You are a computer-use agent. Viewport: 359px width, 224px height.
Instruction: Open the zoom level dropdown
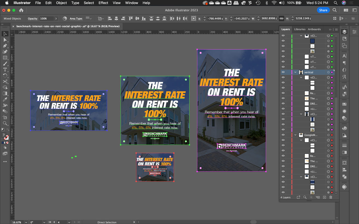[x=26, y=222]
